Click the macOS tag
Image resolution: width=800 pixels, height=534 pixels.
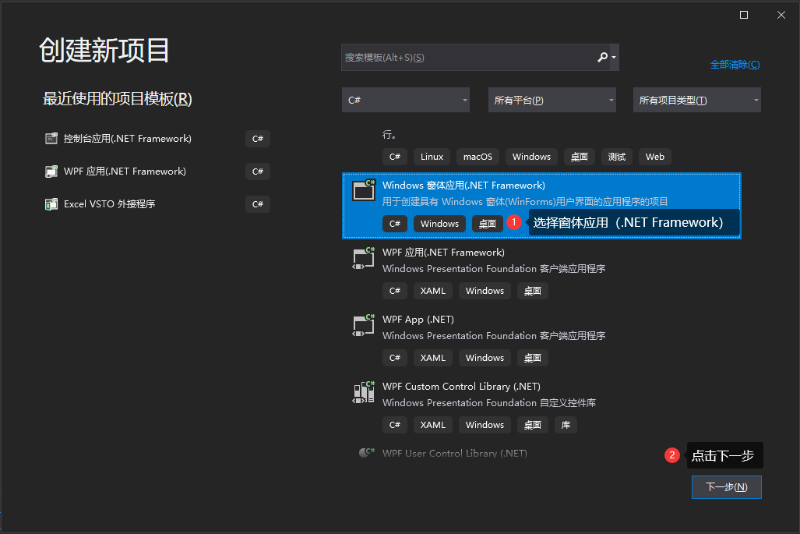click(478, 157)
